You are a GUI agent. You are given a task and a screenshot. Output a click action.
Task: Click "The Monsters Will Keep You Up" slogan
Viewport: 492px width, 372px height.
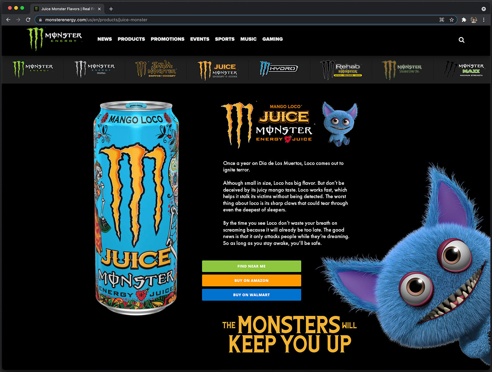(x=290, y=335)
